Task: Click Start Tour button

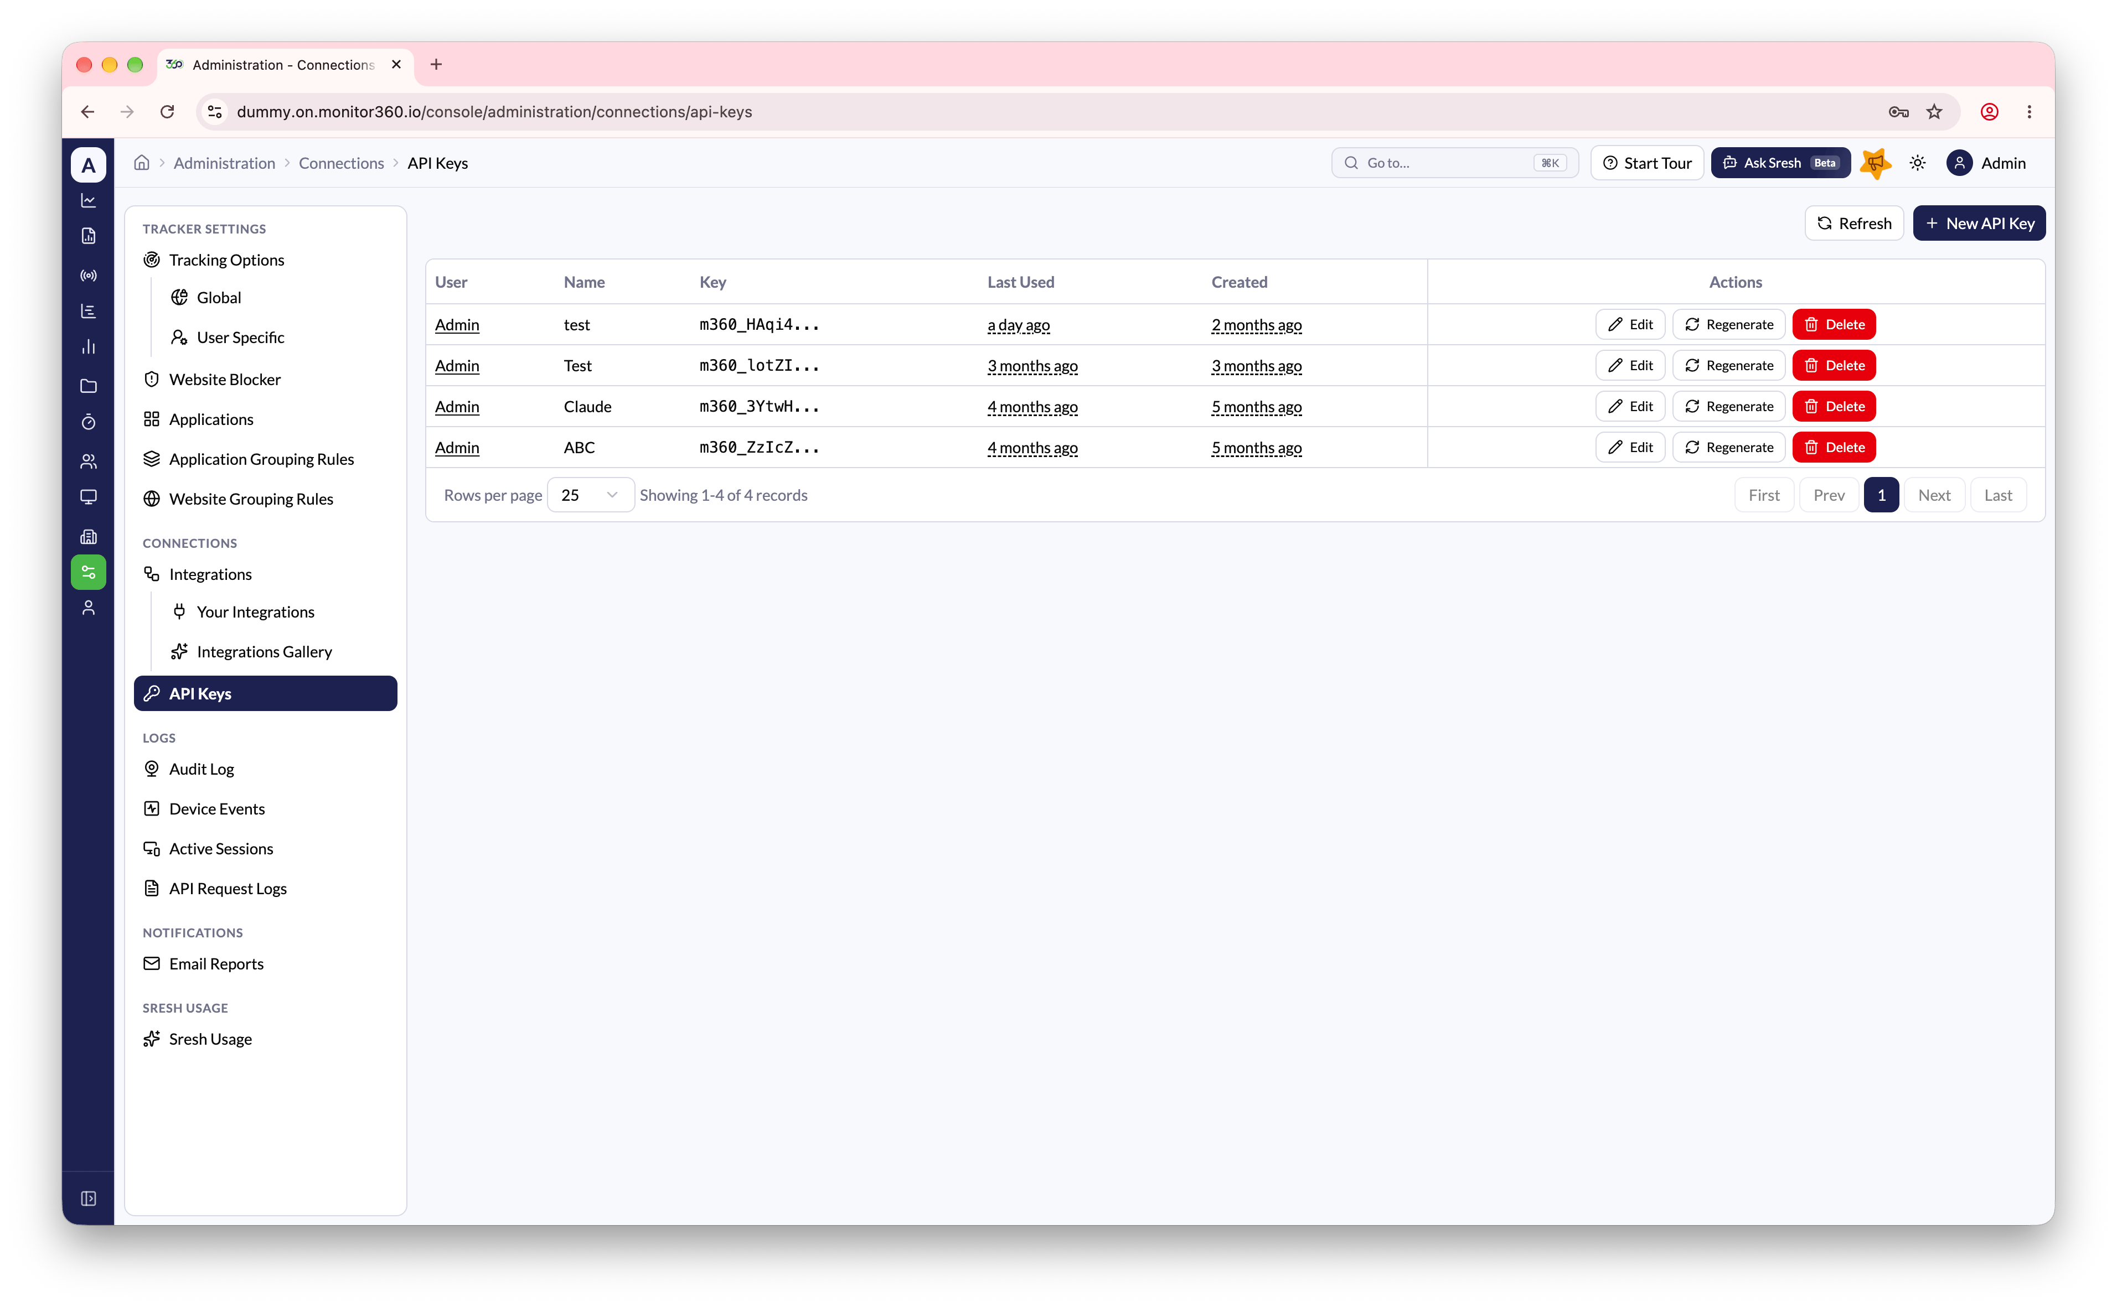Action: click(1646, 163)
